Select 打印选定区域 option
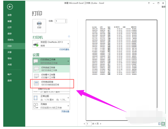 click(51, 83)
